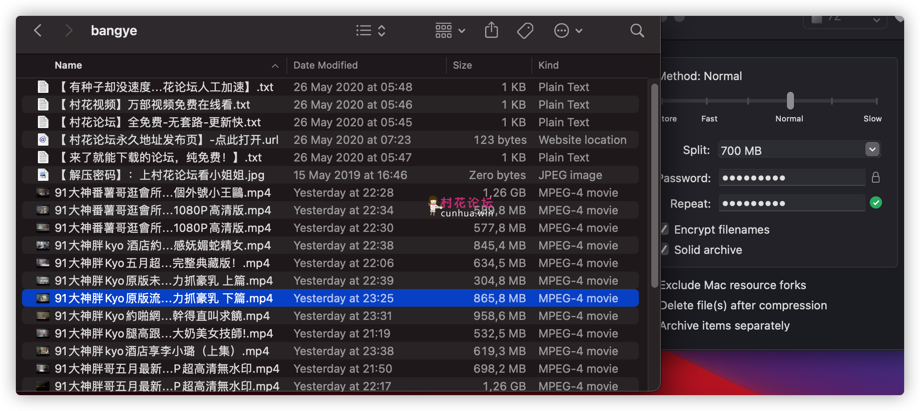Image resolution: width=920 pixels, height=411 pixels.
Task: Select the video icon dated Yesterday 22:30
Action: pos(43,228)
